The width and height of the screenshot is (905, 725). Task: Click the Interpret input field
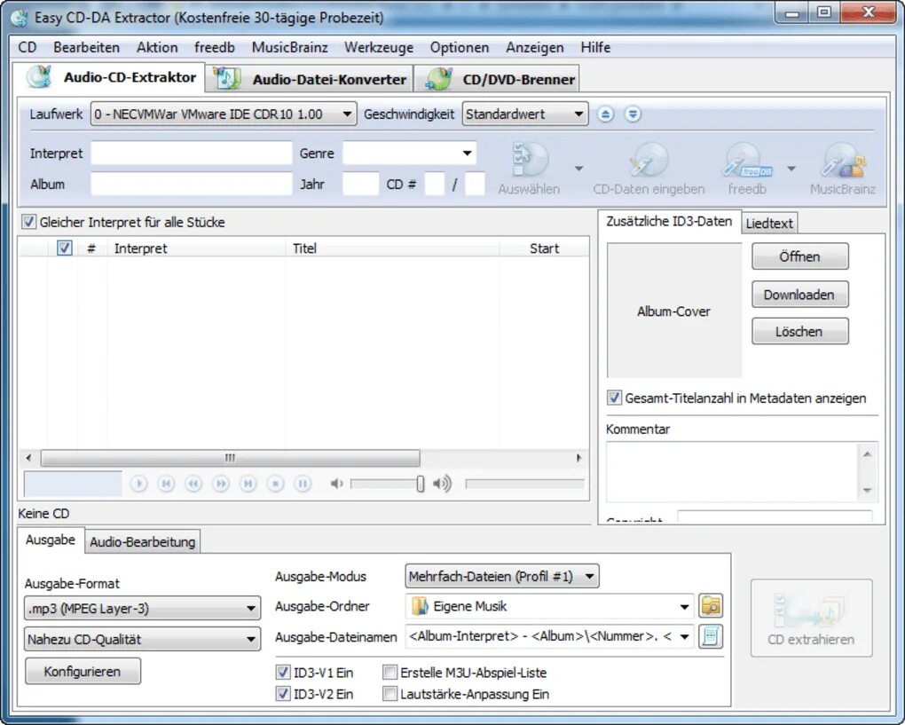pos(191,153)
